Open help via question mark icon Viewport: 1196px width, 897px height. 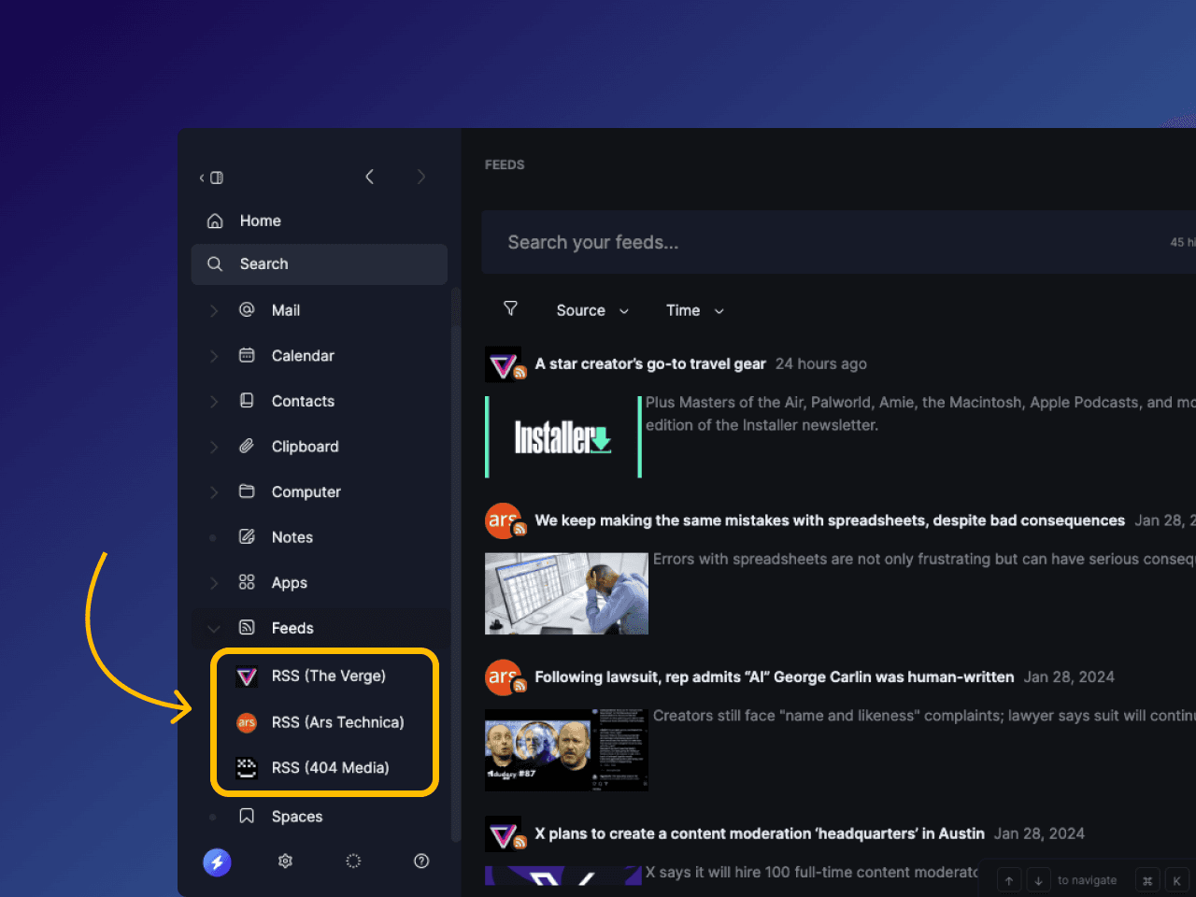click(421, 861)
